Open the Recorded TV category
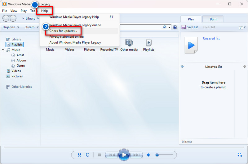 point(109,49)
